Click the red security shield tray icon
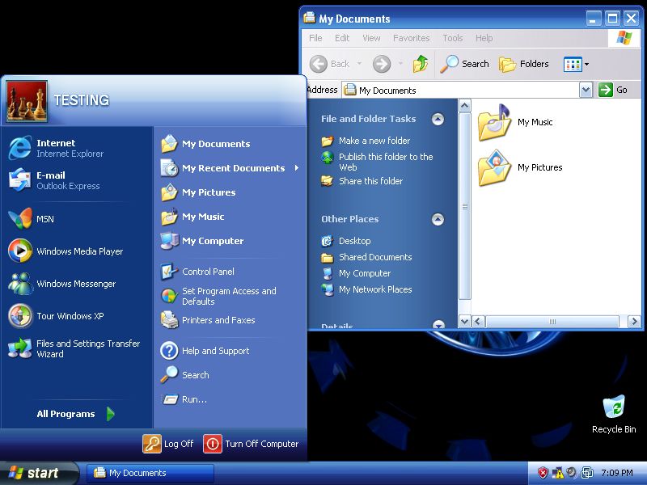Screen dimensions: 647x485 click(543, 473)
